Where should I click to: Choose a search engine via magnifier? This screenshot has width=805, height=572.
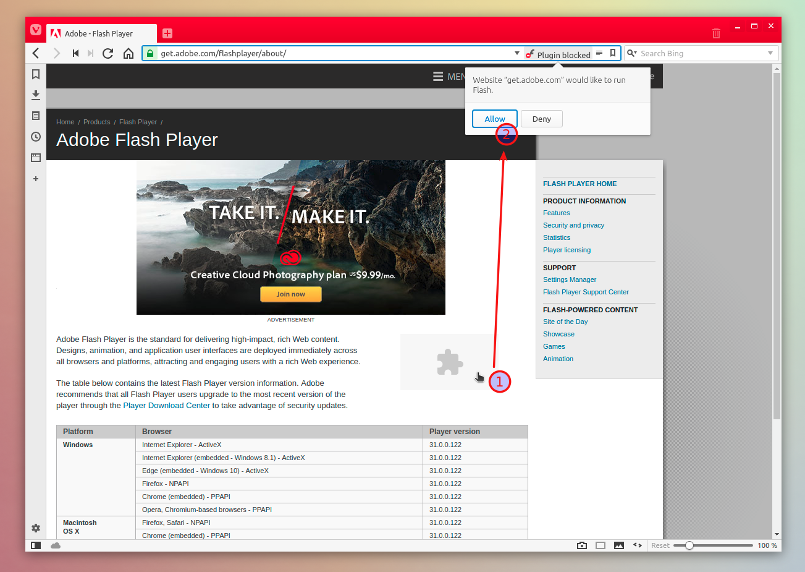click(x=632, y=53)
